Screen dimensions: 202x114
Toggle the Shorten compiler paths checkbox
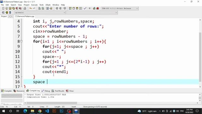click(2, 104)
